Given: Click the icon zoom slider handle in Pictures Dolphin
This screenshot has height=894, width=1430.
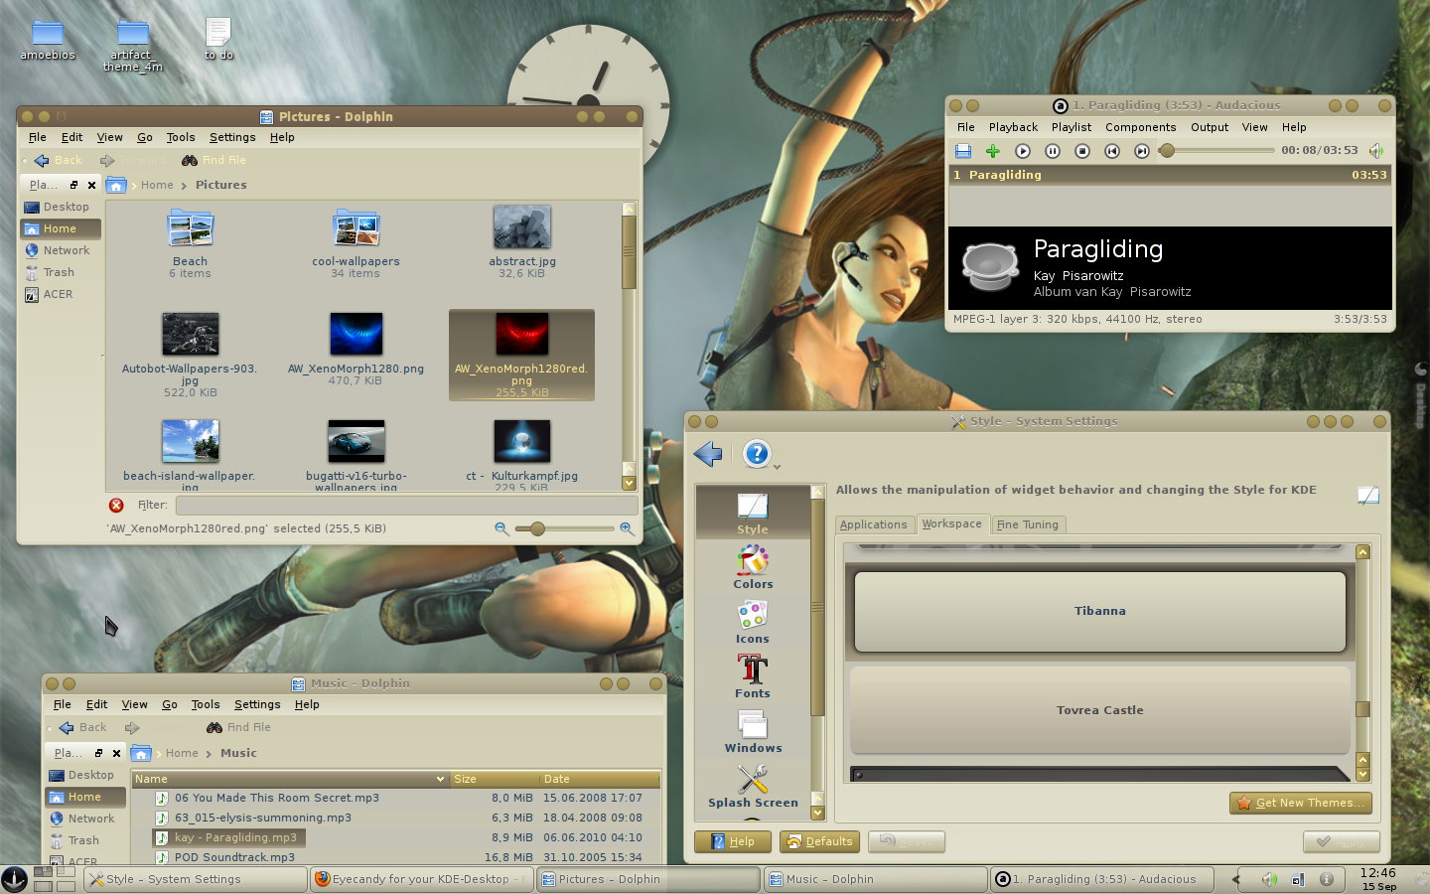Looking at the screenshot, I should [537, 528].
